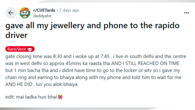Go back using the left arrow button
The image size is (195, 110).
point(11,13)
